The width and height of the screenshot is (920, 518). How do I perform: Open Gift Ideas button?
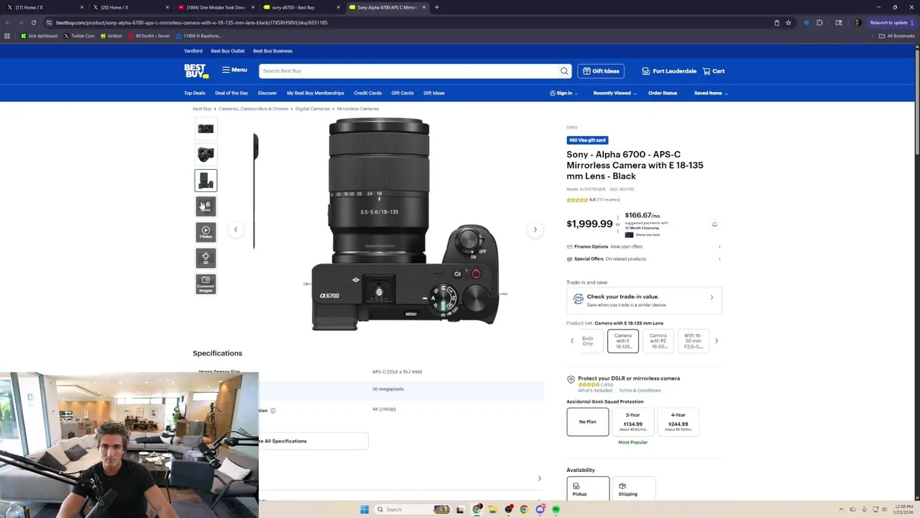coord(601,71)
